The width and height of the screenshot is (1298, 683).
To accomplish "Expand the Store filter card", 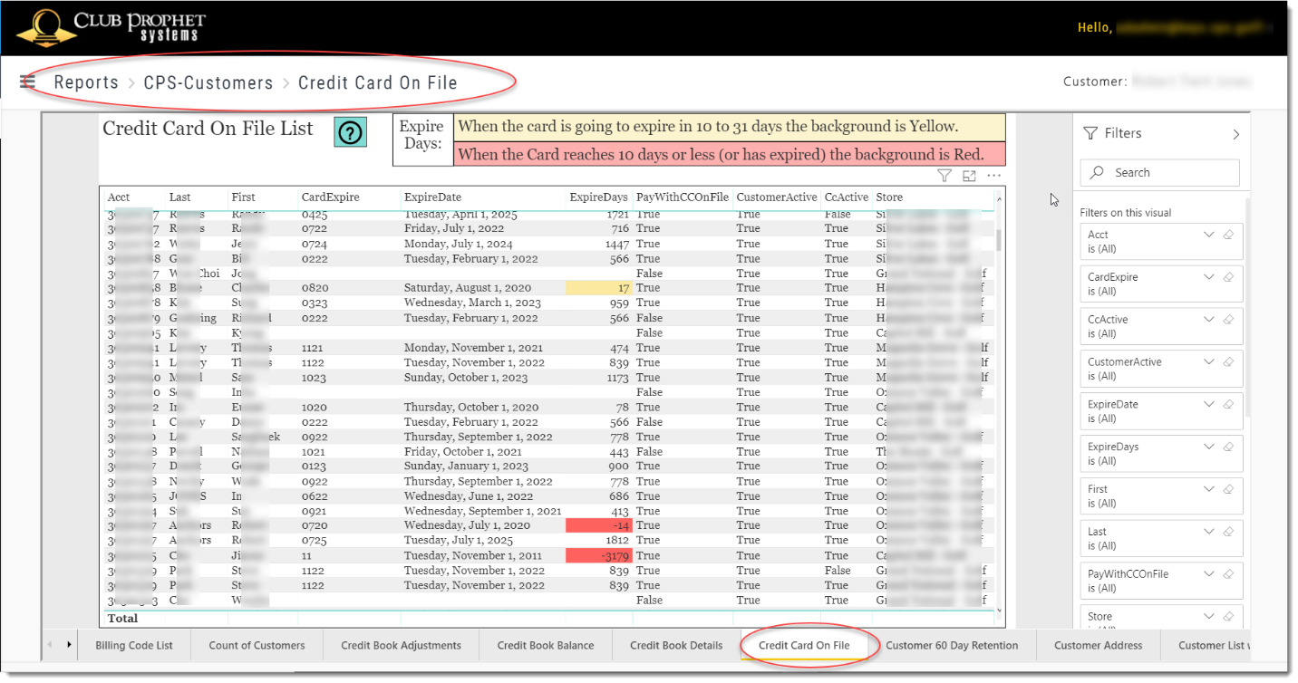I will click(x=1208, y=616).
